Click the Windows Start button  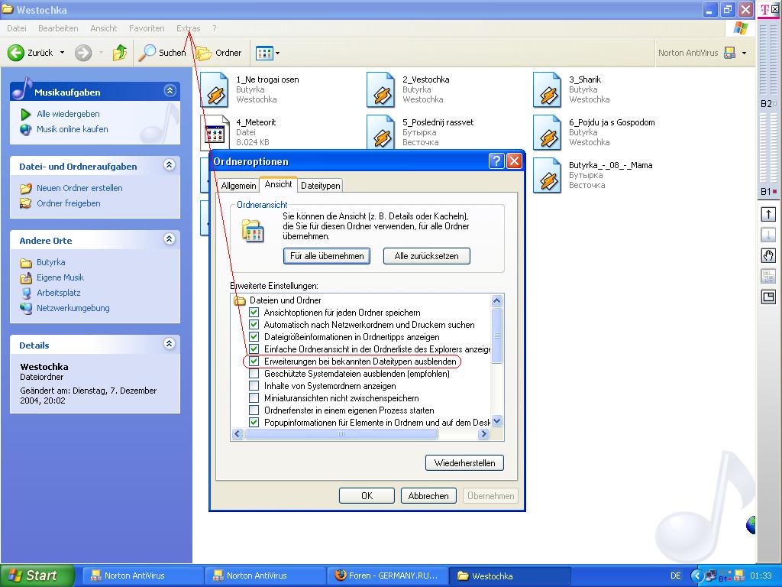(37, 576)
